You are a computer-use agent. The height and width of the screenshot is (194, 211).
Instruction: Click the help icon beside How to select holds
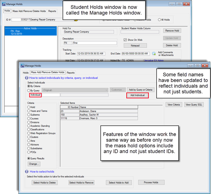[27, 171]
